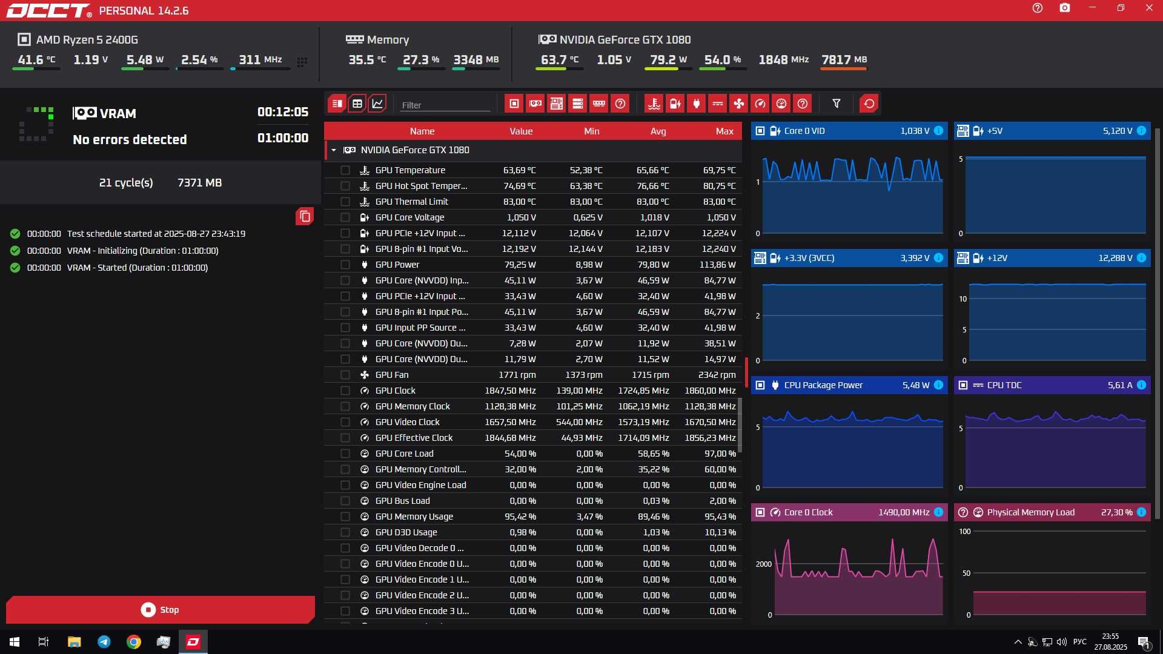Toggle fan sensor type filter
Viewport: 1163px width, 654px height.
pyautogui.click(x=739, y=104)
